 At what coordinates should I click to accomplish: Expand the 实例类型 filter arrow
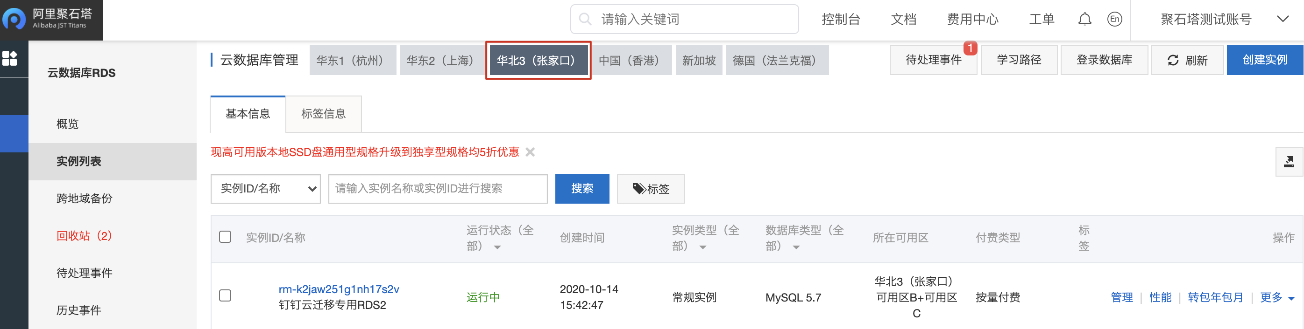tap(702, 247)
